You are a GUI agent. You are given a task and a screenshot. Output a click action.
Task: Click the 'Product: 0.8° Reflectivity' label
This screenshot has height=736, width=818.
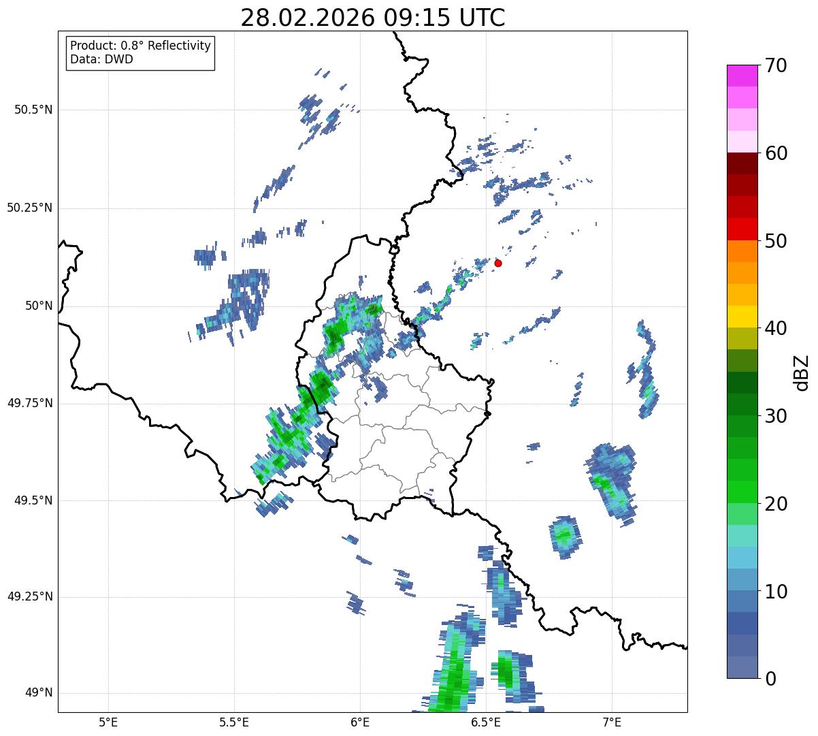coord(141,46)
